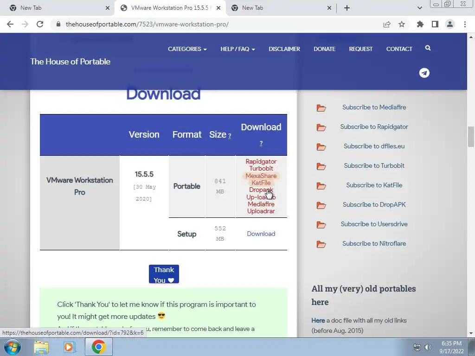Click the Rapidgator download link
Image resolution: width=475 pixels, height=356 pixels.
pos(261,161)
